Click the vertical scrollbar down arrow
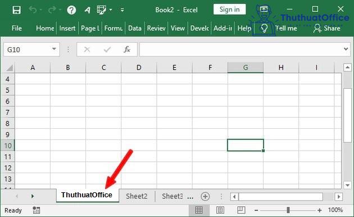This screenshot has height=217, width=354. point(347,185)
